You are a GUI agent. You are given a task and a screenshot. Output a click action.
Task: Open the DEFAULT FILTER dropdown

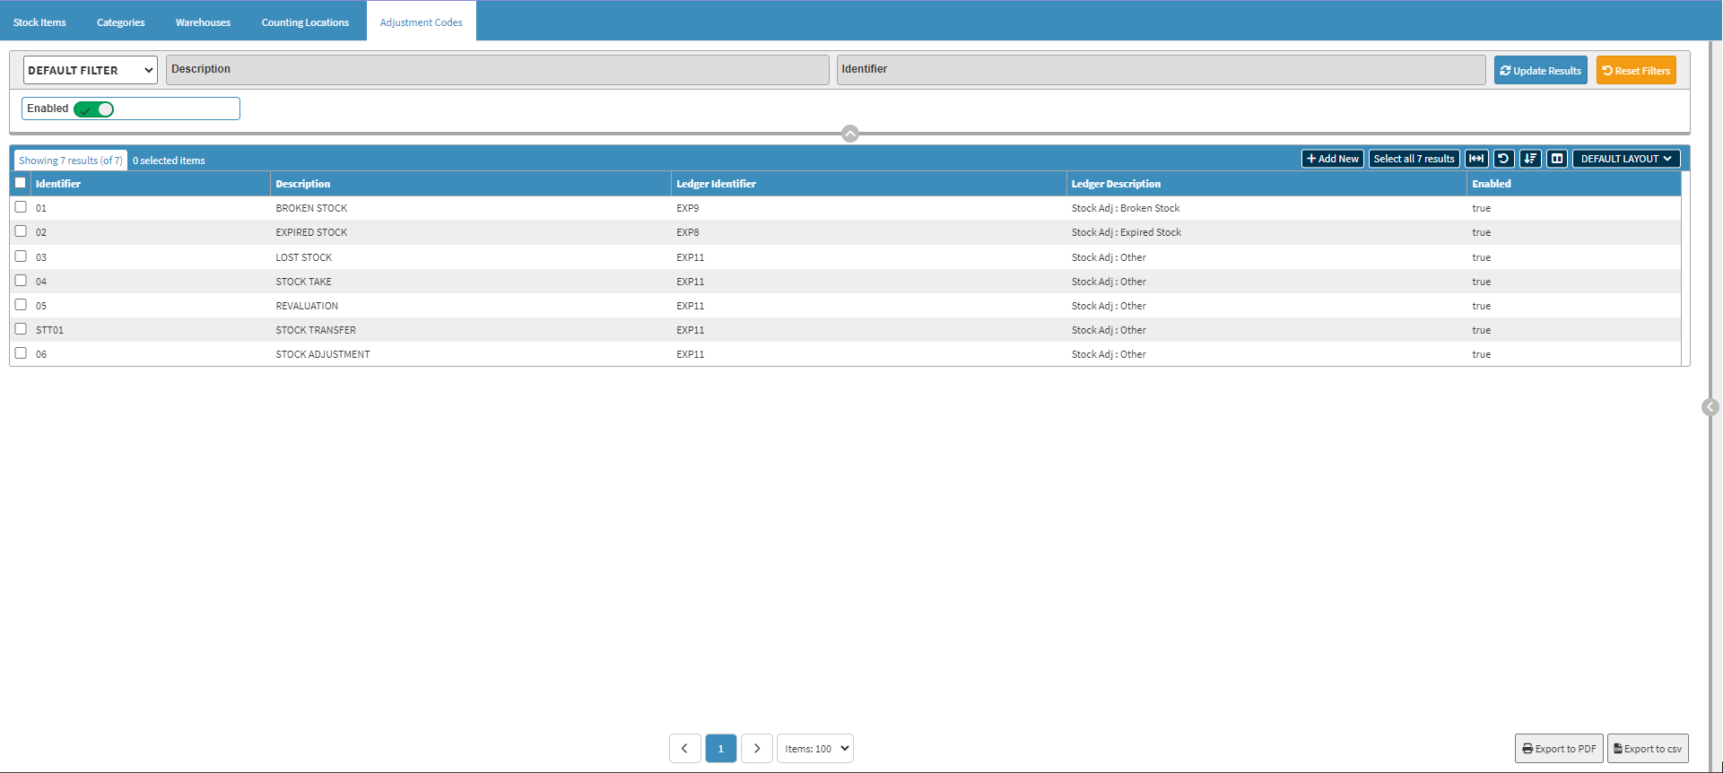(x=90, y=70)
